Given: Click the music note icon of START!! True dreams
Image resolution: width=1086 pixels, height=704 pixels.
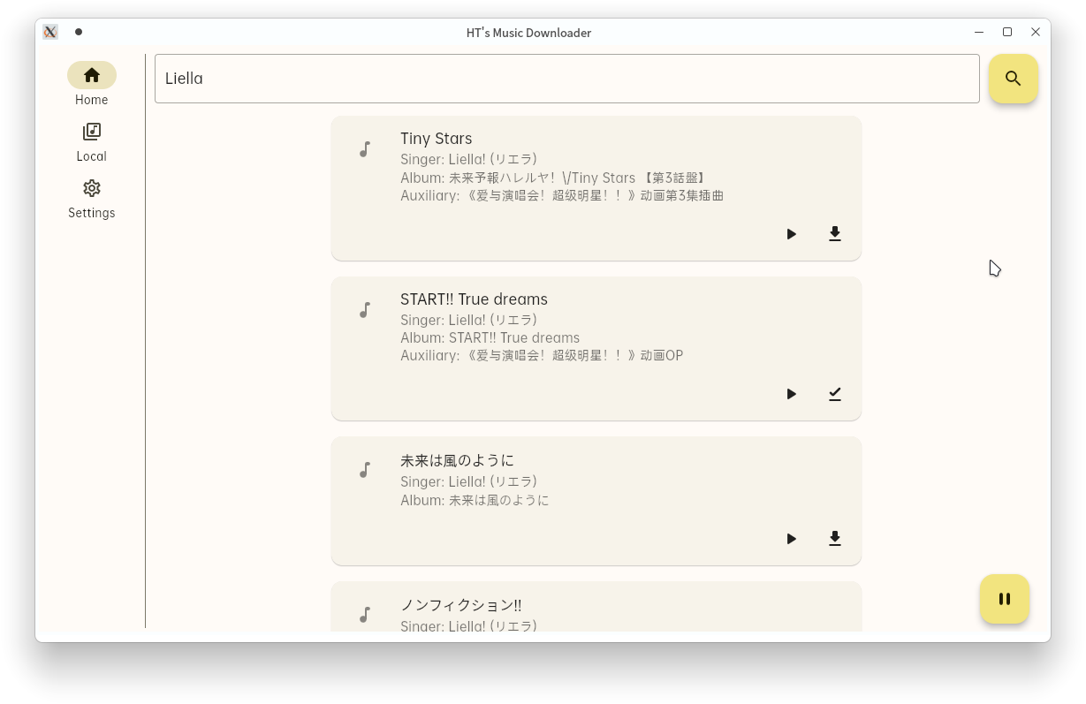Looking at the screenshot, I should point(364,310).
